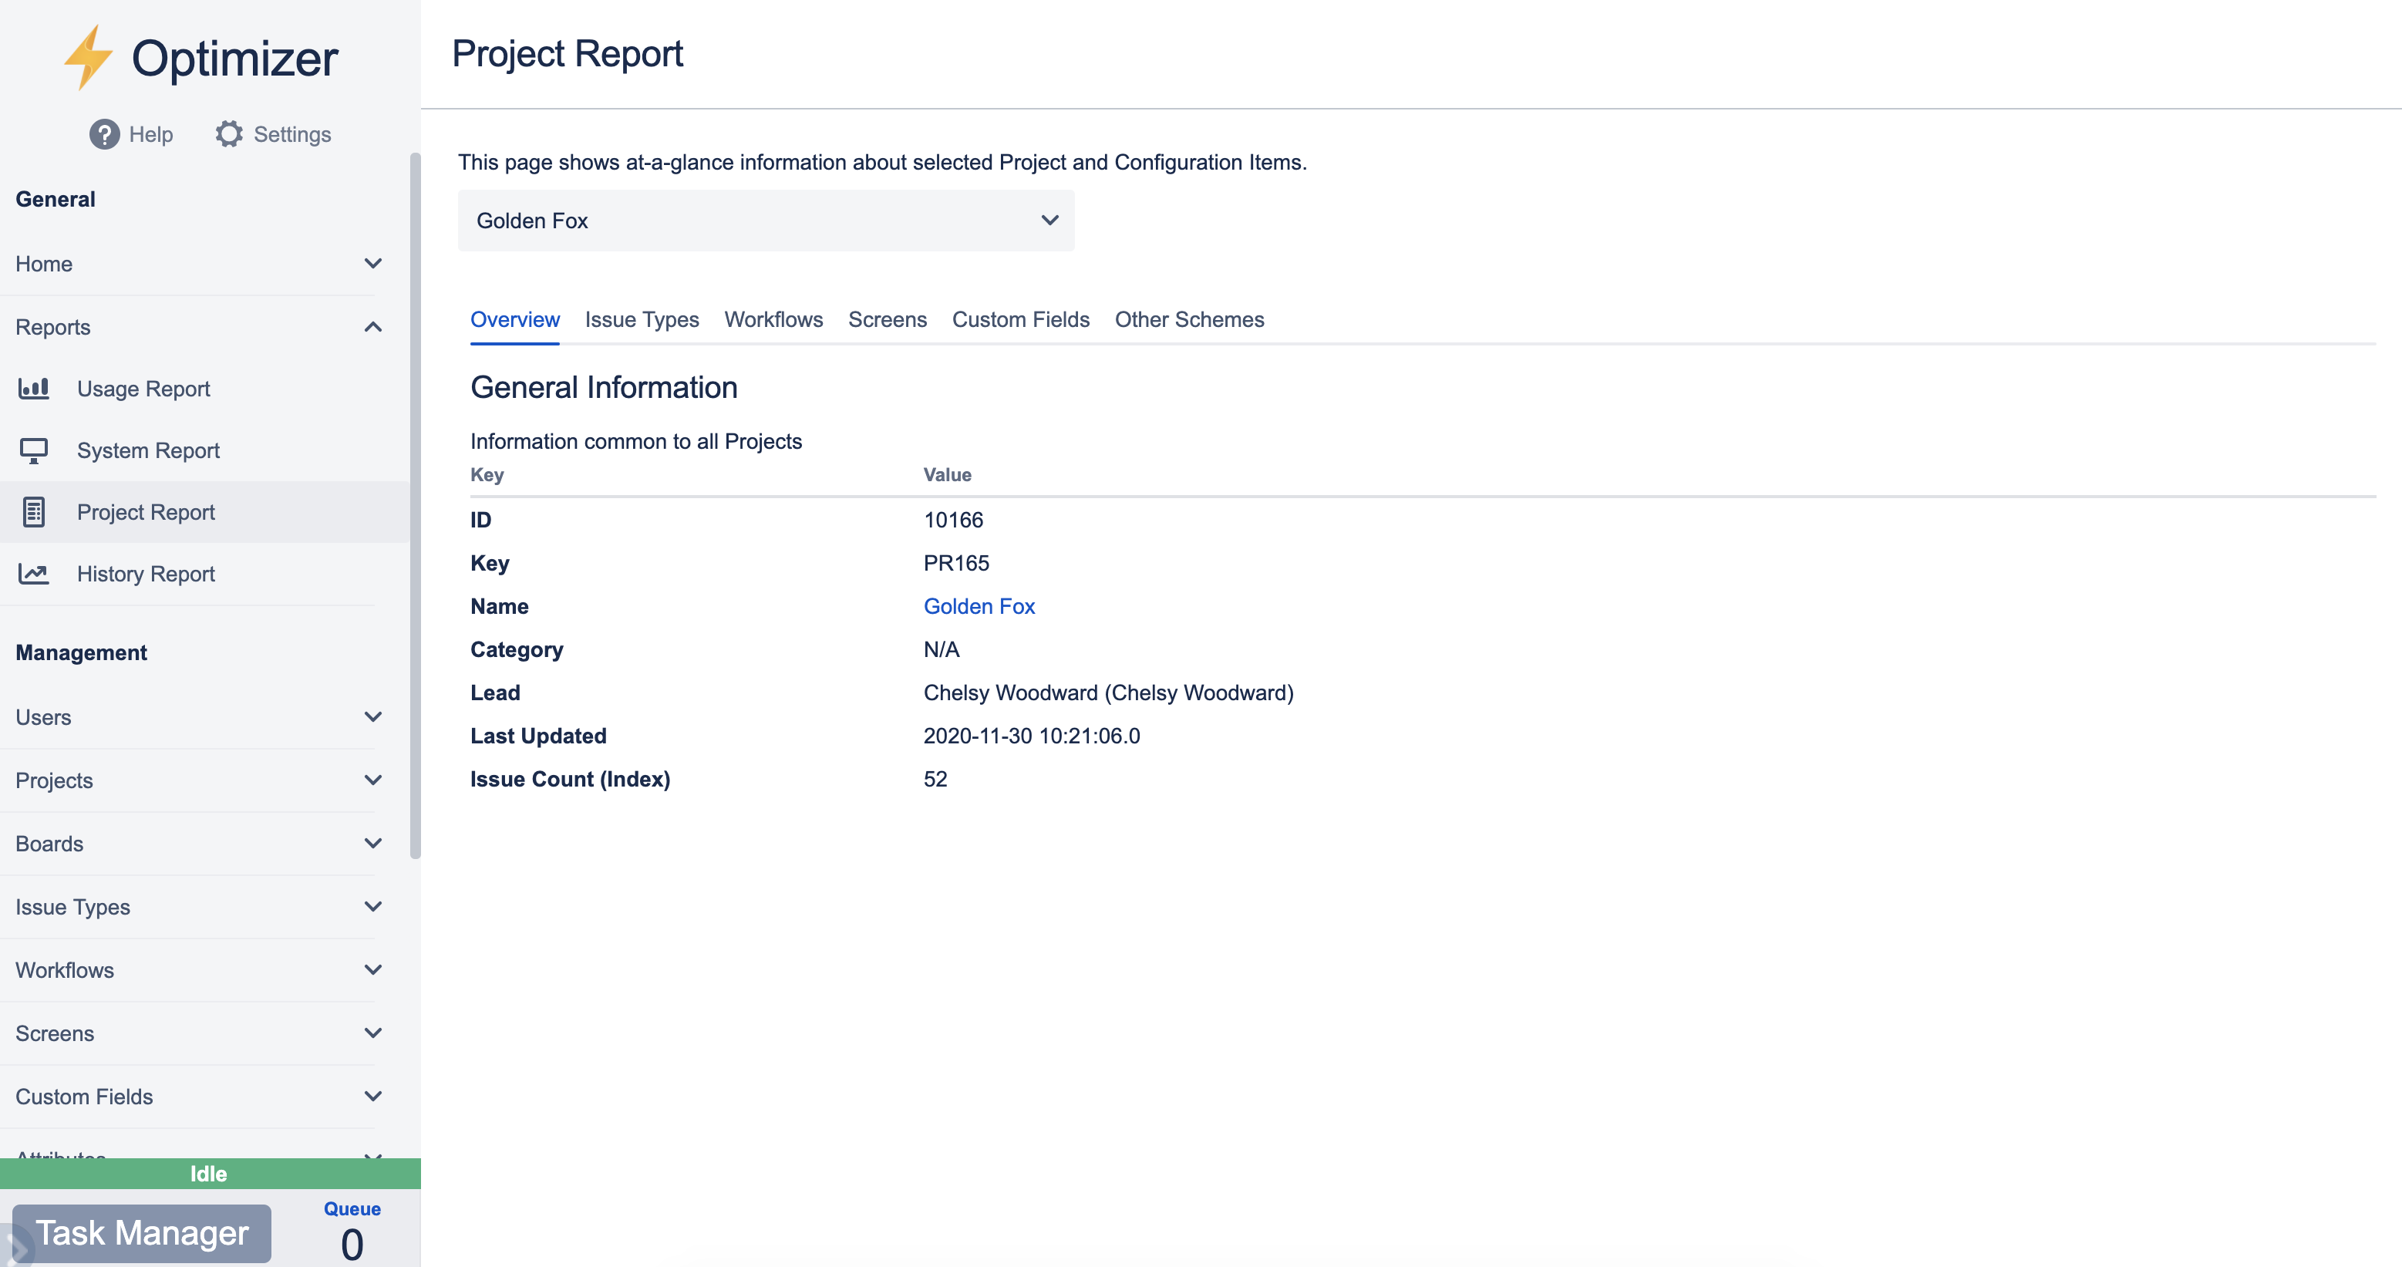Screen dimensions: 2402x1267
Task: Click the Settings gear icon
Action: pyautogui.click(x=228, y=134)
